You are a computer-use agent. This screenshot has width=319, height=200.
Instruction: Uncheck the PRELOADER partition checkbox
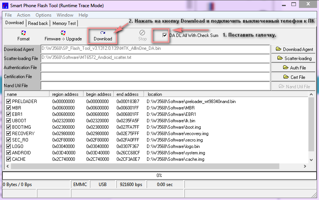tap(9, 102)
